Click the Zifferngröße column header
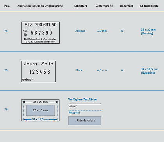The height and width of the screenshot is (142, 164). 105,6
